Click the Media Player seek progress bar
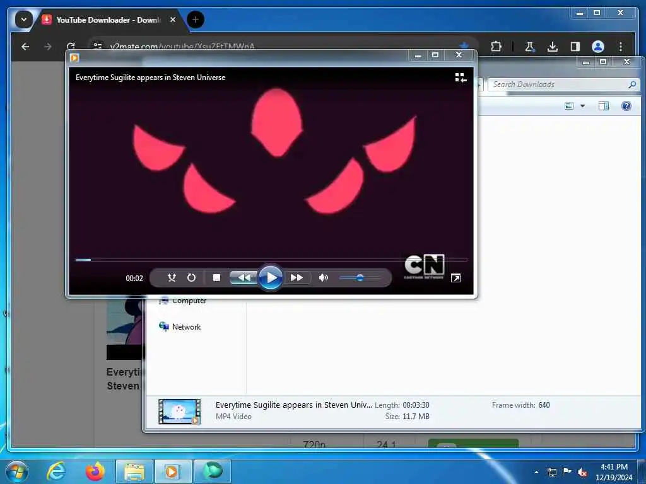Image resolution: width=646 pixels, height=484 pixels. [x=271, y=260]
